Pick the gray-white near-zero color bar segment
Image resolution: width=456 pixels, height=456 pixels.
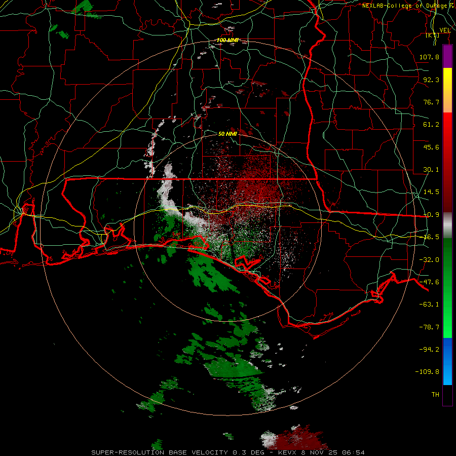tap(447, 225)
